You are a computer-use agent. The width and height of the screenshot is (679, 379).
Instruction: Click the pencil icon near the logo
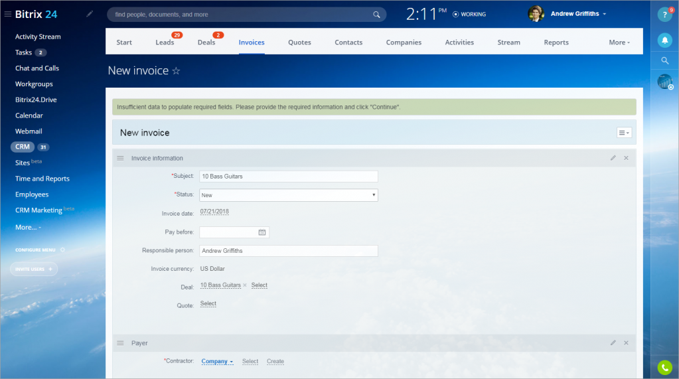pyautogui.click(x=89, y=14)
